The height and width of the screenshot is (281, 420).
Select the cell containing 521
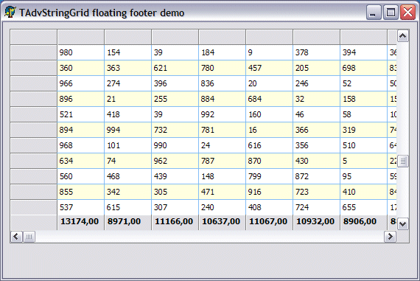tap(80, 115)
